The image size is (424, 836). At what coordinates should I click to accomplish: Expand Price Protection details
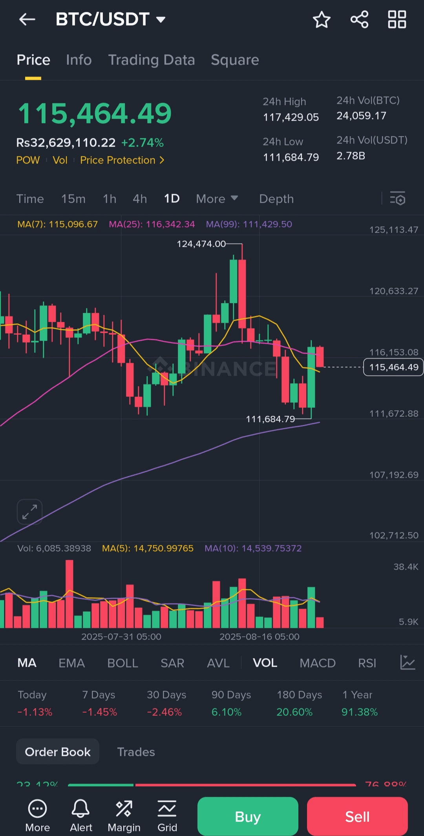tap(122, 160)
